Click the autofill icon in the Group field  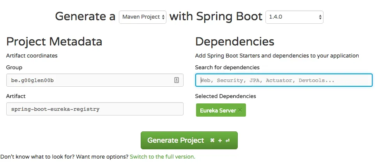click(x=176, y=80)
